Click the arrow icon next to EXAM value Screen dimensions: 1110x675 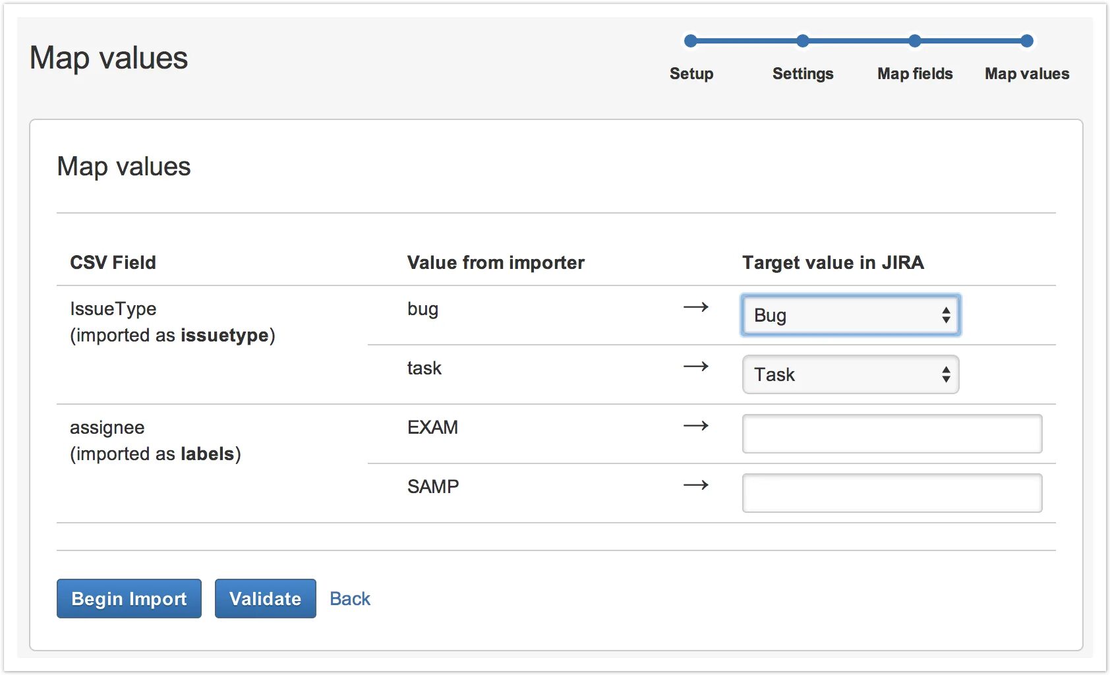click(x=695, y=426)
